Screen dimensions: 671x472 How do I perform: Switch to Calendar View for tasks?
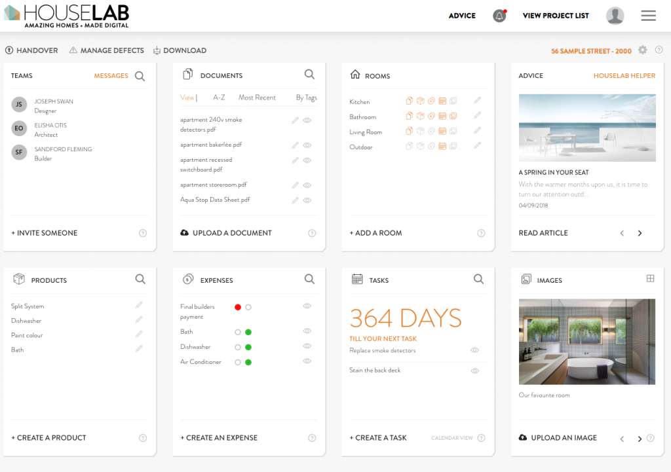[x=452, y=438]
